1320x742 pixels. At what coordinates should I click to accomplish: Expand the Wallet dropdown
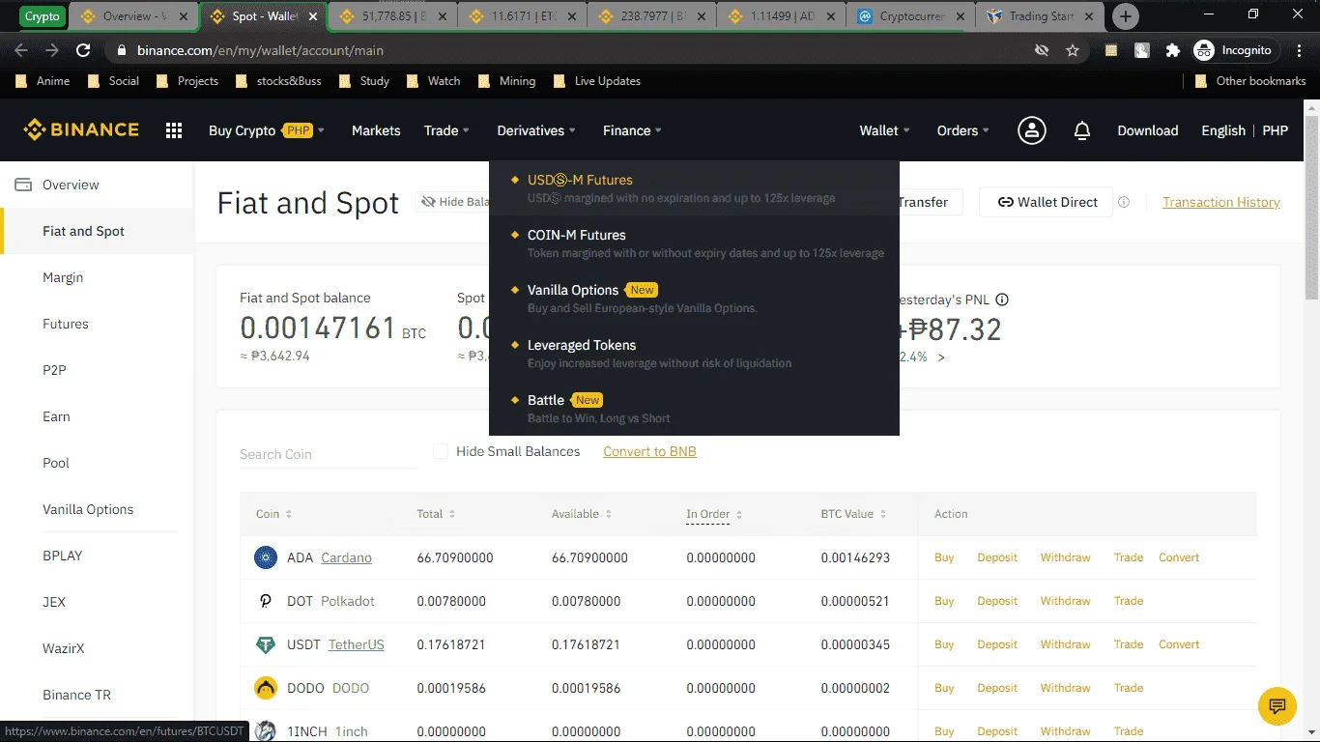point(885,130)
